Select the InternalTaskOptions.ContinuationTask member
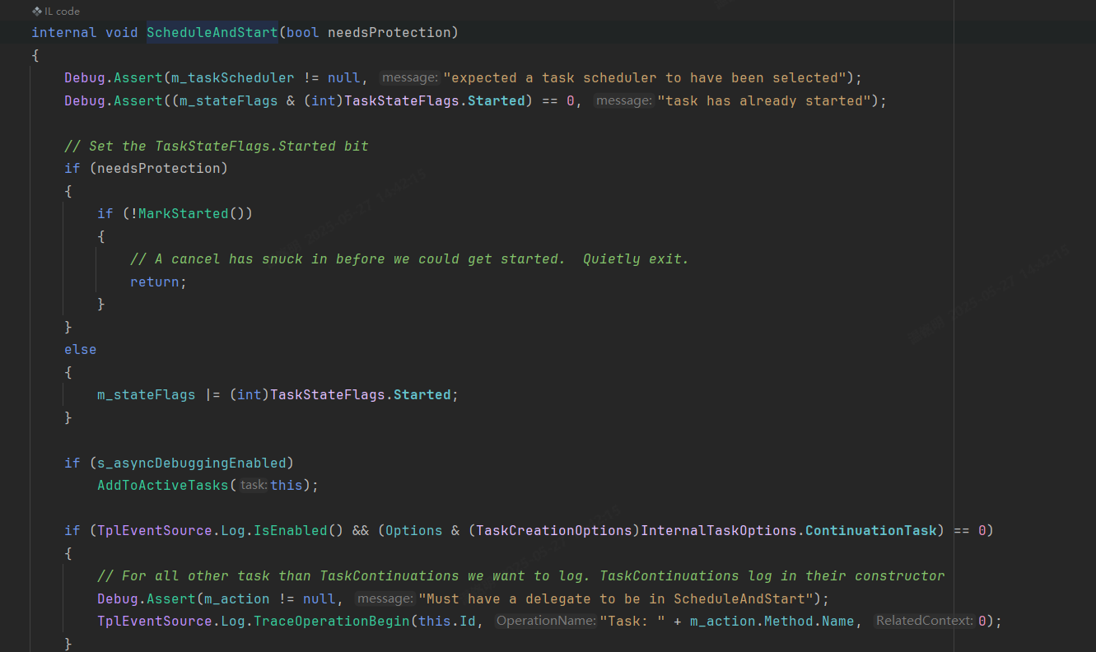 pyautogui.click(x=870, y=530)
